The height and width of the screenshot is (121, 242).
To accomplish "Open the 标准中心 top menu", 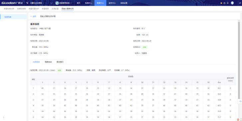I will tap(89, 3).
